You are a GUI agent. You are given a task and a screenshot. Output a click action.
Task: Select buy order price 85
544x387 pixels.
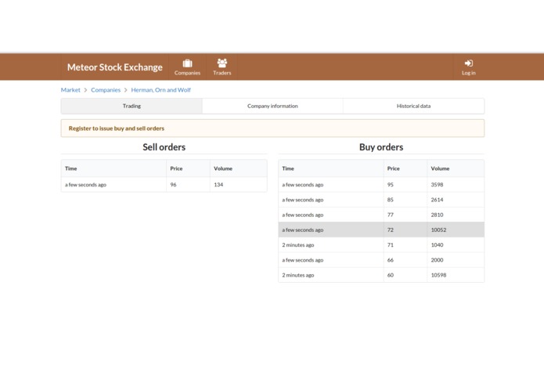[x=405, y=200]
